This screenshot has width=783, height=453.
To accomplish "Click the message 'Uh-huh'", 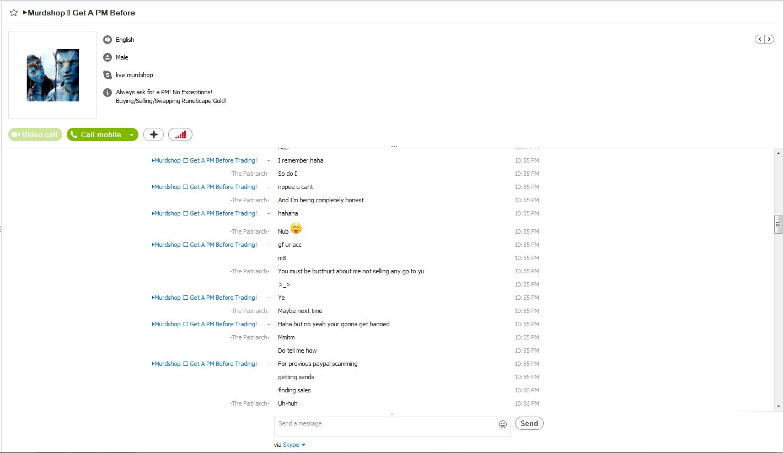I will pos(288,403).
